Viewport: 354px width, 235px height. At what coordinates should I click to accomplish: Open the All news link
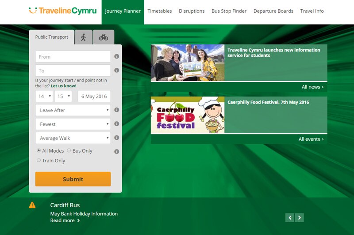click(312, 87)
